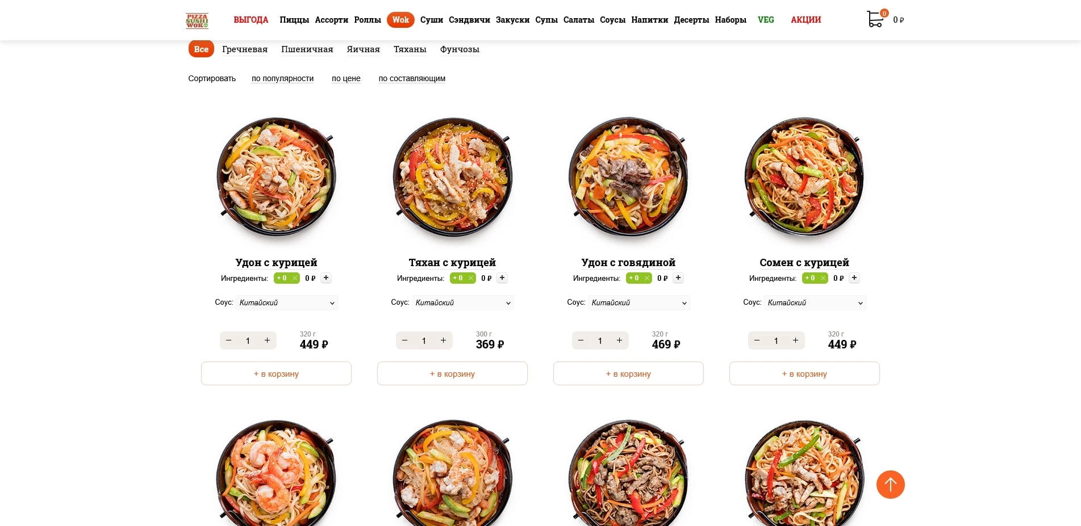Remove green ingredient tag on Тяхан с курицей
Viewport: 1081px width, 526px height.
pos(471,278)
